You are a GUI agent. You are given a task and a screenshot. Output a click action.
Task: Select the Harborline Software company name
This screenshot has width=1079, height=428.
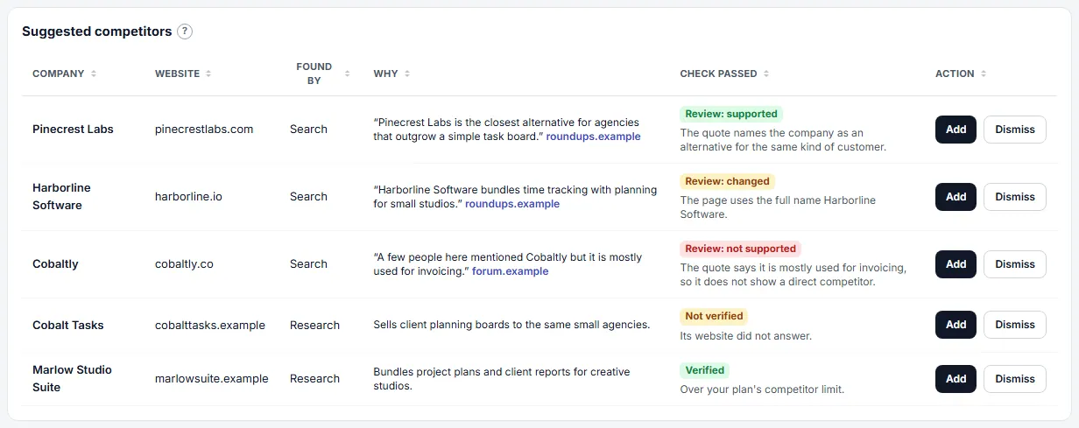coord(61,197)
